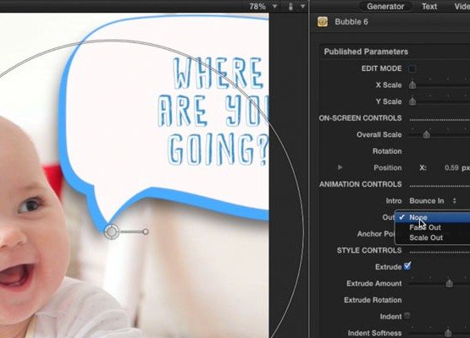
Task: Click the Extrude Amount slider handle
Action: [x=449, y=283]
